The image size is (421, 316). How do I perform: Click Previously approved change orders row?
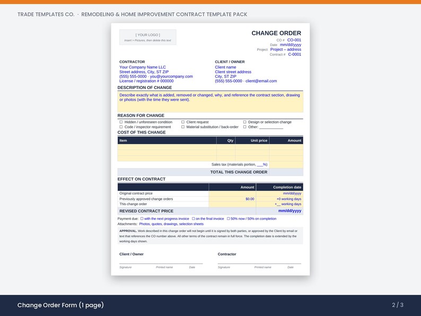pyautogui.click(x=210, y=199)
